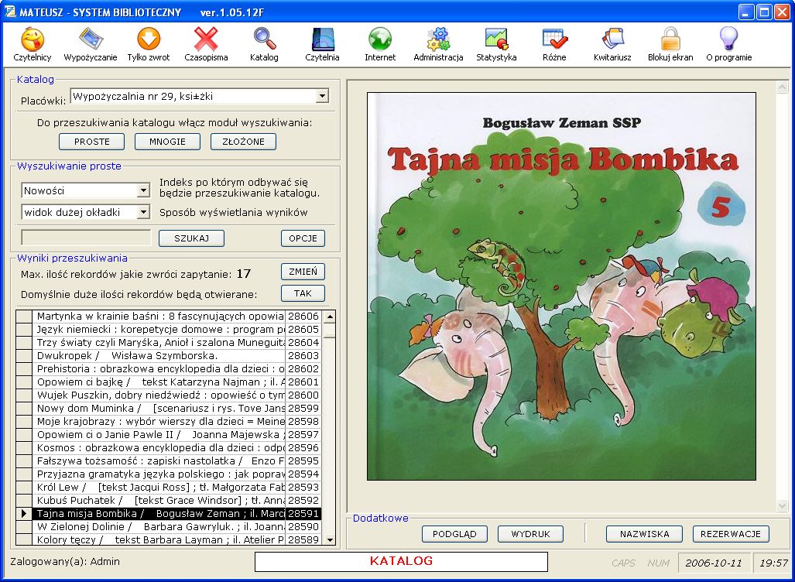This screenshot has height=582, width=795.
Task: Click the 2006-10-11 date in status bar
Action: [x=714, y=563]
